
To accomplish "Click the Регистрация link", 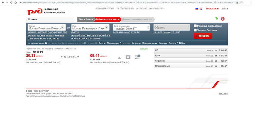I will (212, 8).
